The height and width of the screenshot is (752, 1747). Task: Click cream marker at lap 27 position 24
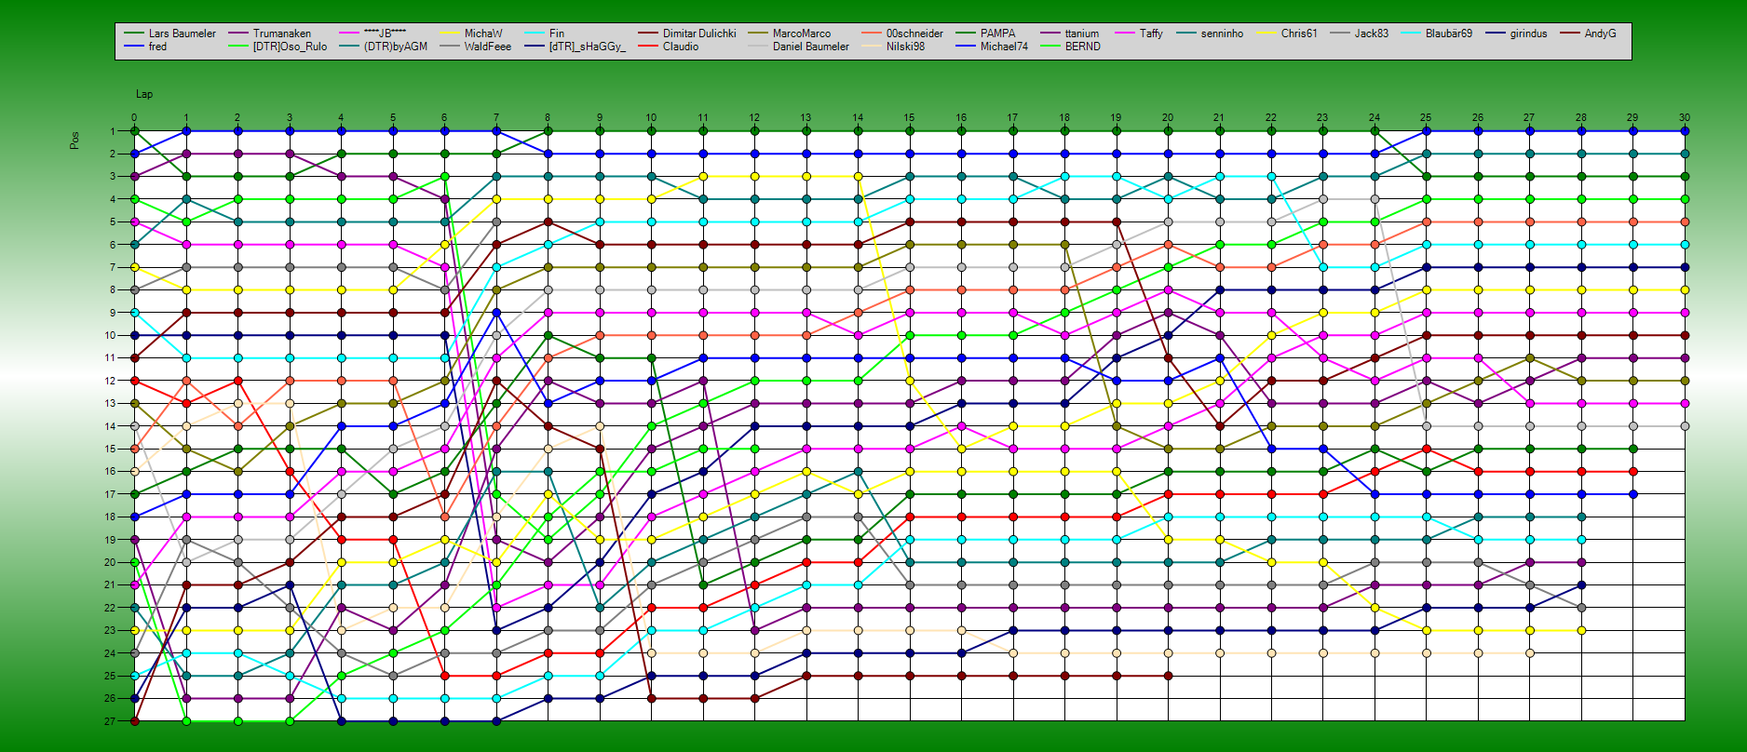(x=1529, y=653)
